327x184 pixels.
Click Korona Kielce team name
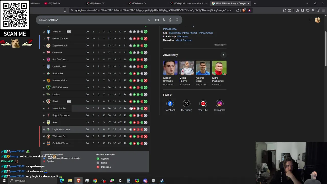[x=60, y=80]
